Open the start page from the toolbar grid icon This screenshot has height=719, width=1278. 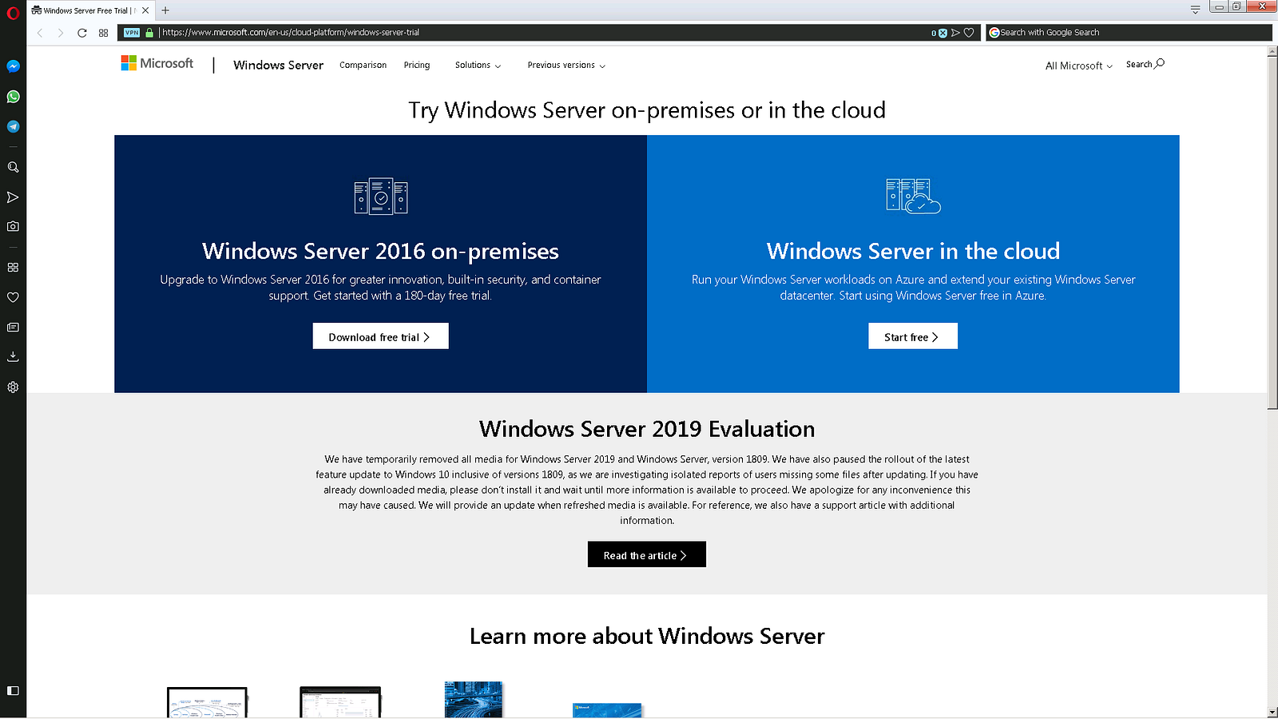103,33
